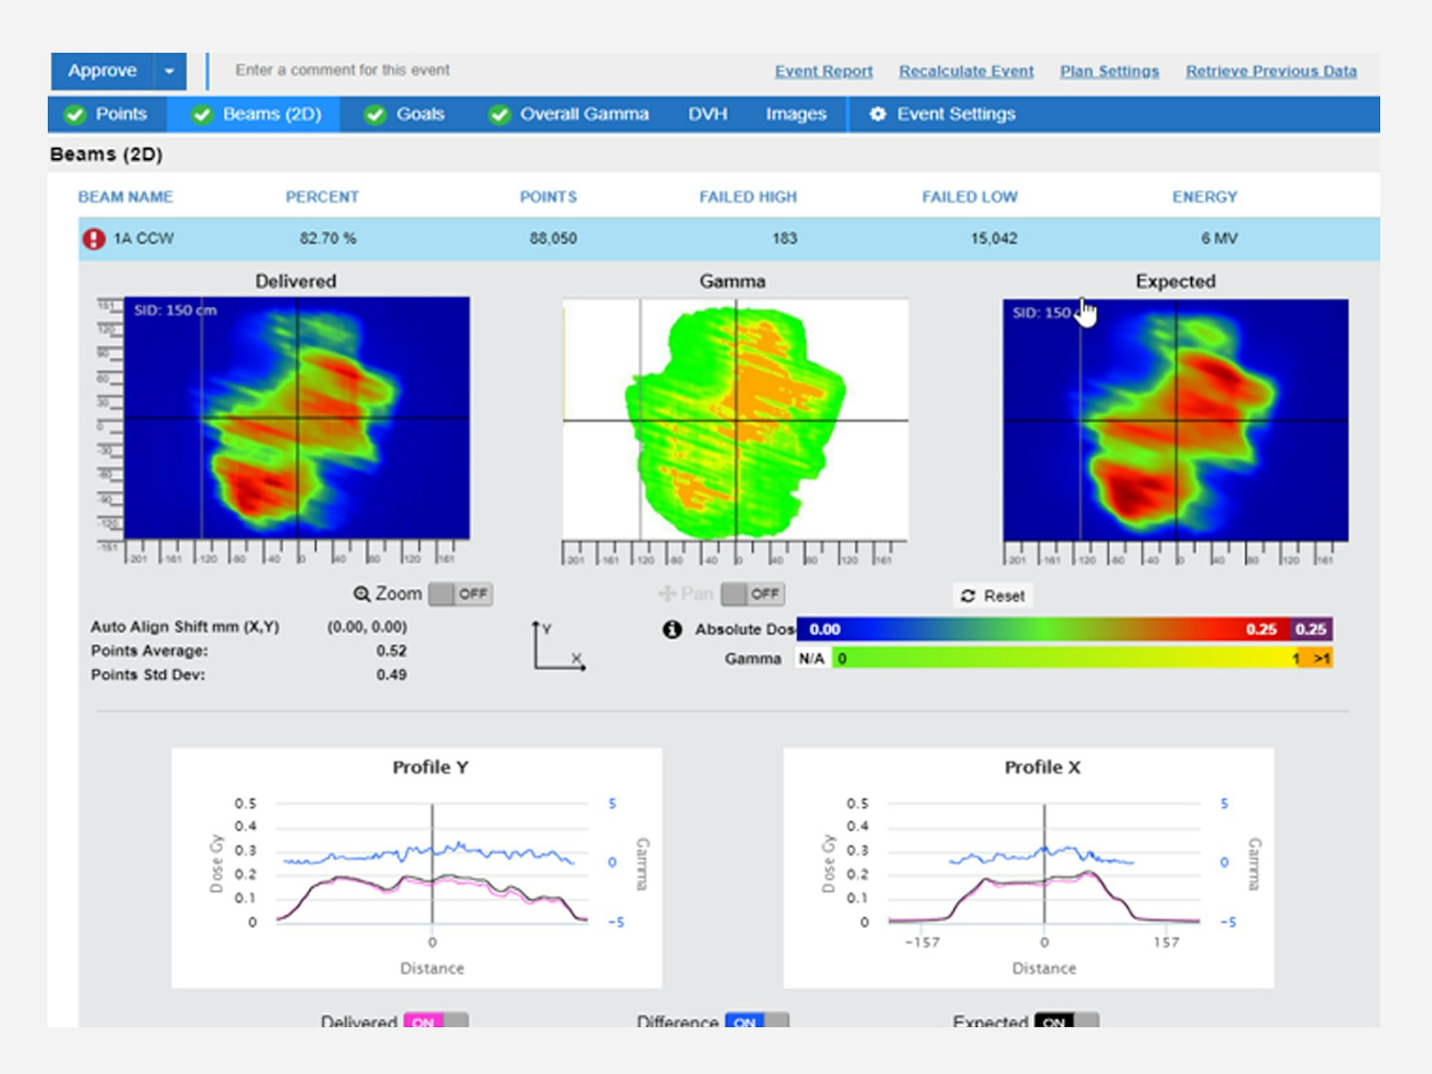Toggle the Zoom OFF switch
This screenshot has height=1074, width=1432.
click(460, 594)
